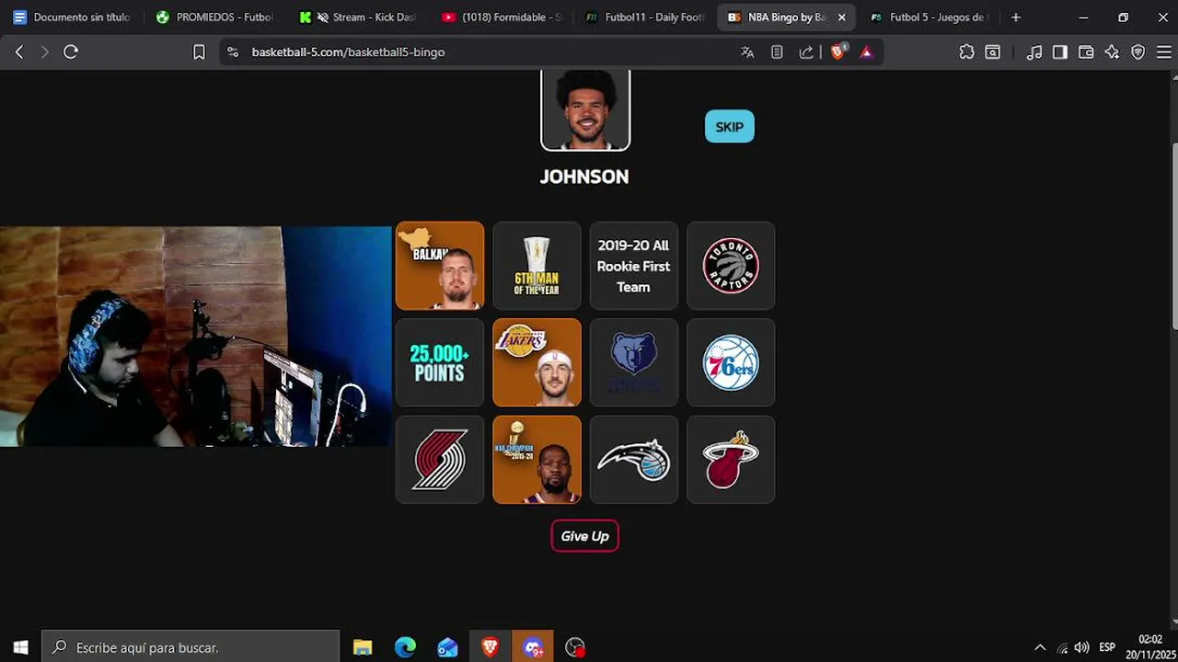Go back to previous page
1178x662 pixels.
coord(19,52)
